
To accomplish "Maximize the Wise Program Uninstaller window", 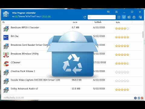I will click(132, 12).
